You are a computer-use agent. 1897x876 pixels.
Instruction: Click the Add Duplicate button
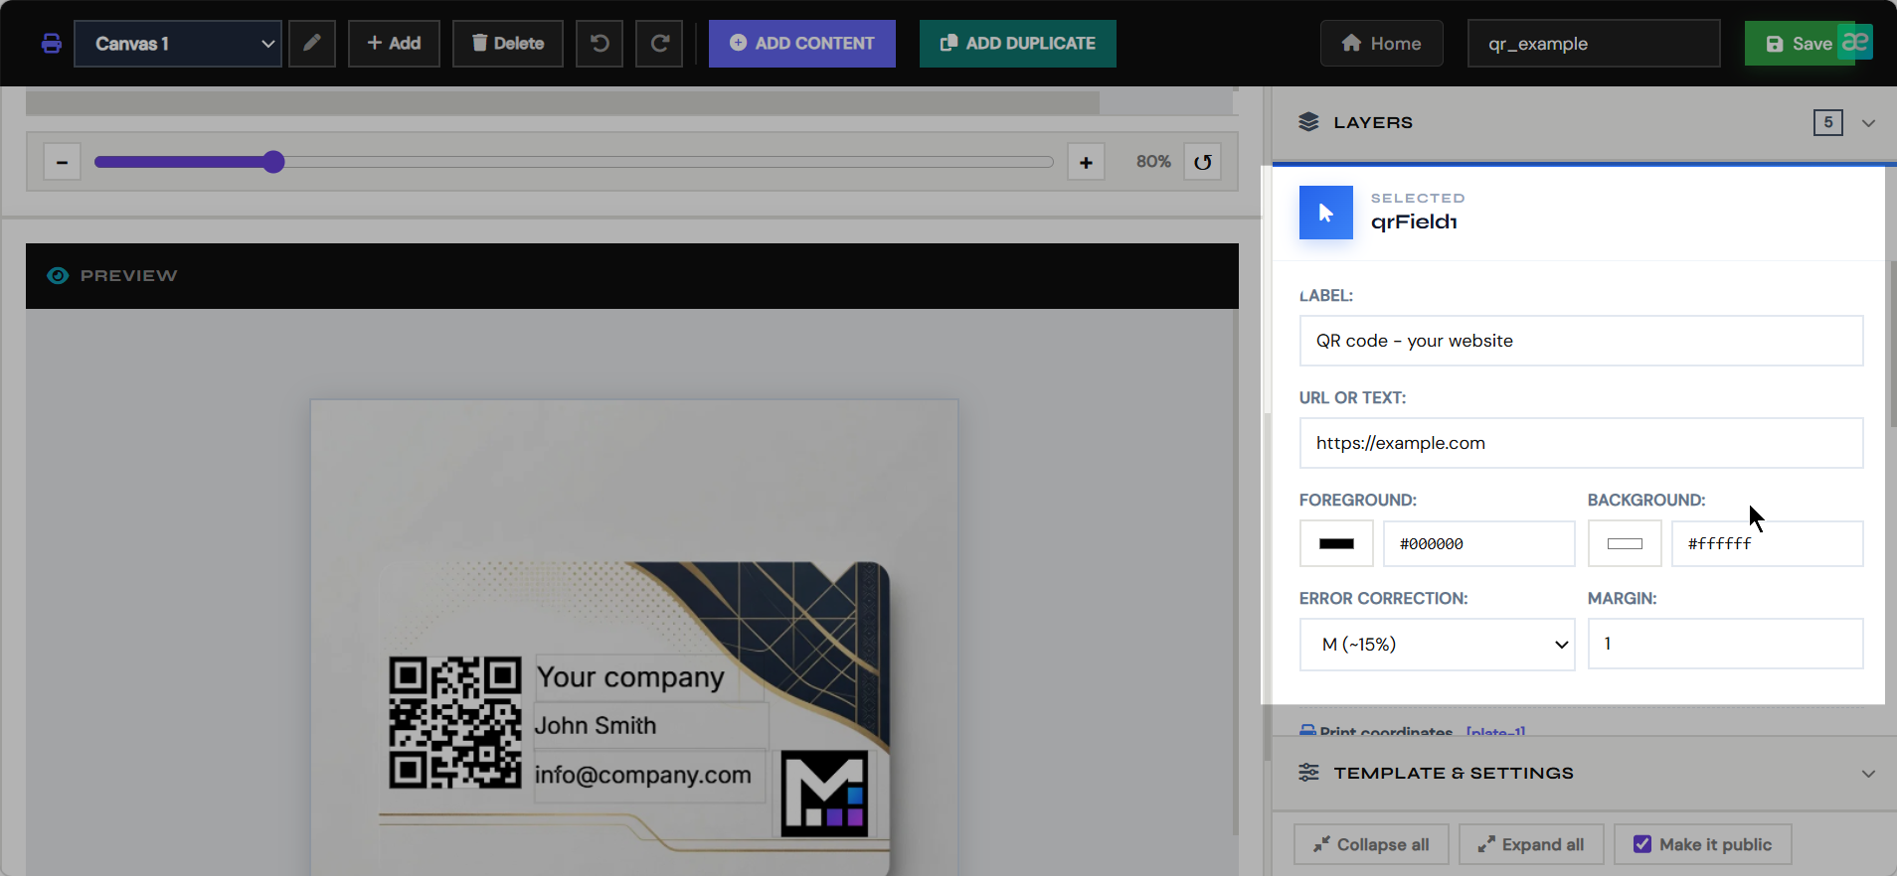pyautogui.click(x=1018, y=44)
